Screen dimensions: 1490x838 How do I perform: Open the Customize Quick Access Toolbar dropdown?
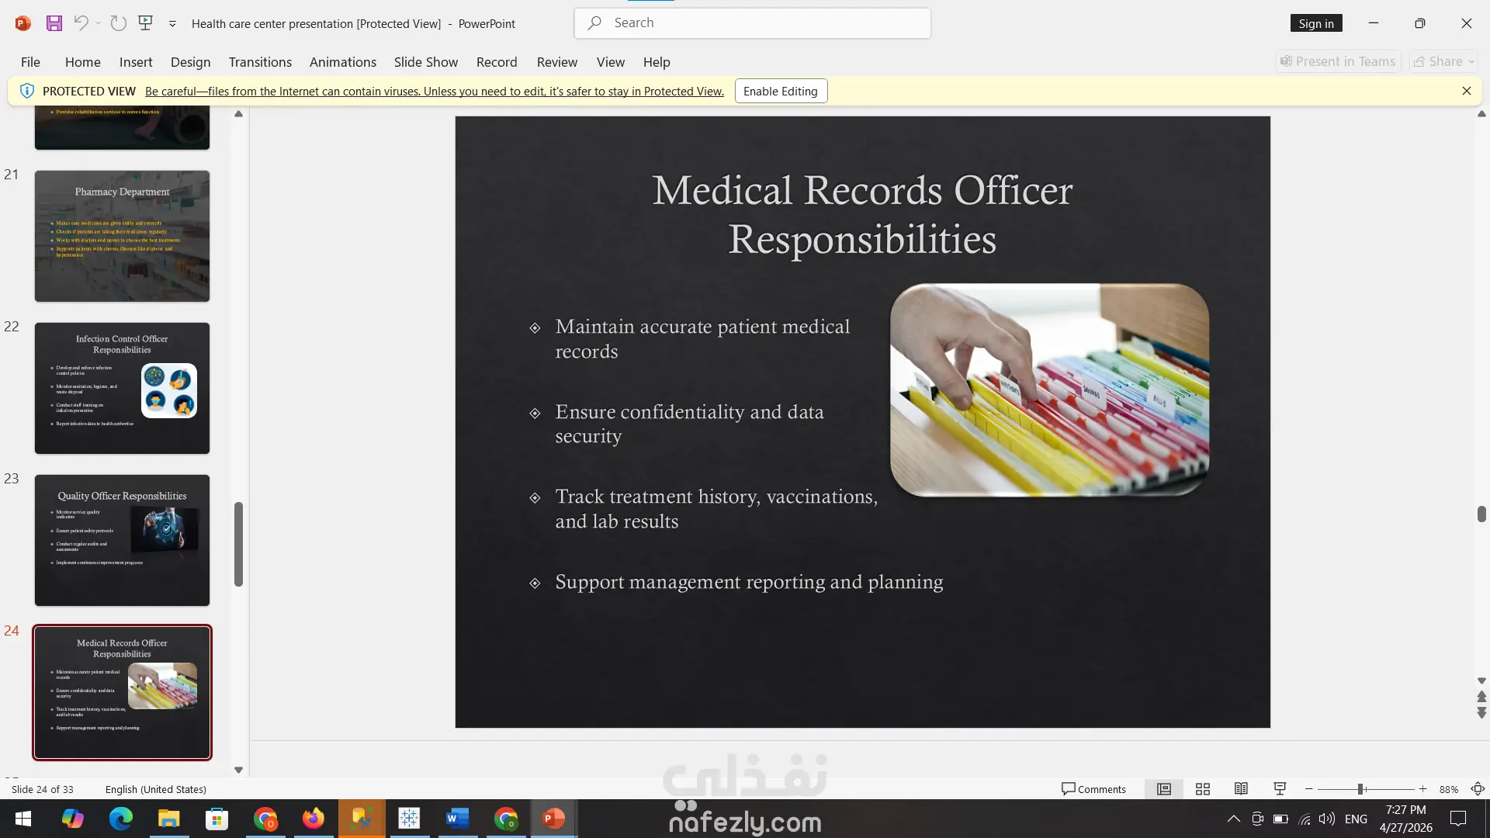(172, 24)
